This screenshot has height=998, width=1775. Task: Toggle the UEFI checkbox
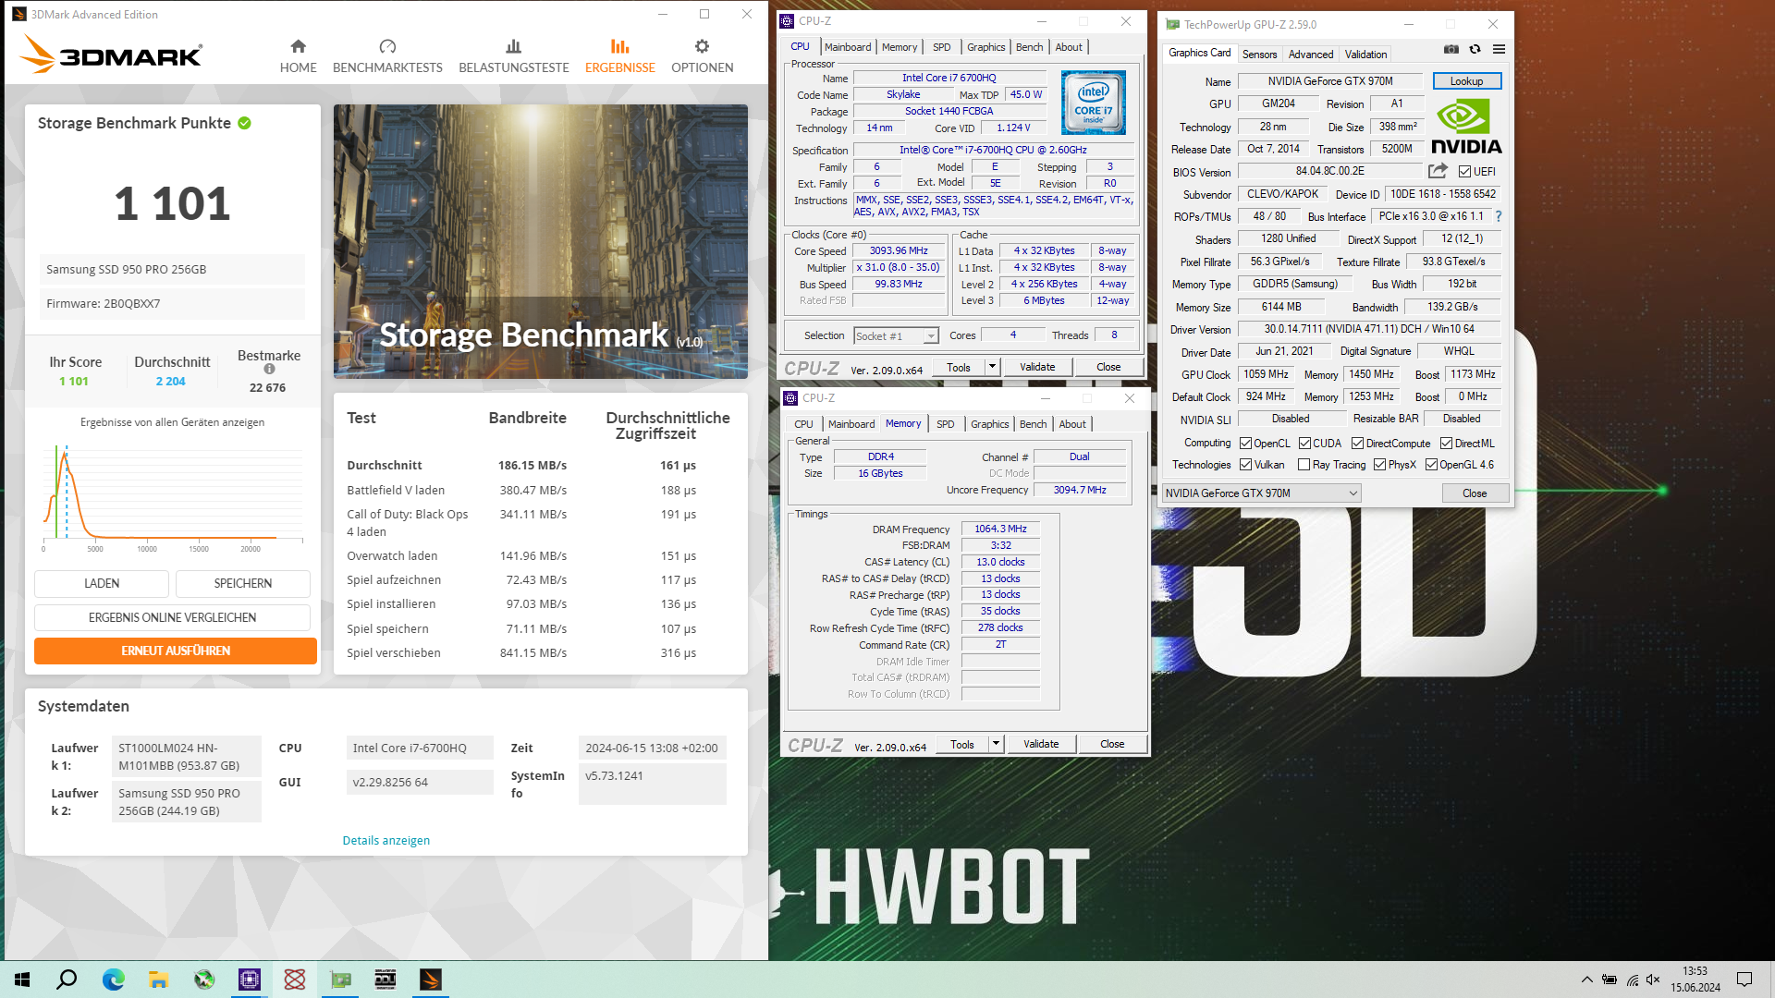pyautogui.click(x=1464, y=172)
